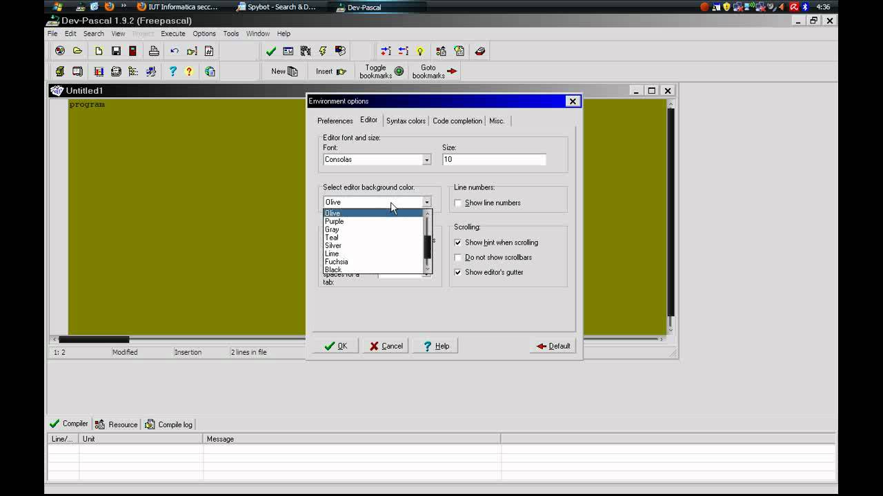Viewport: 883px width, 496px height.
Task: Click the lightning bolt toolbar icon
Action: pos(322,51)
